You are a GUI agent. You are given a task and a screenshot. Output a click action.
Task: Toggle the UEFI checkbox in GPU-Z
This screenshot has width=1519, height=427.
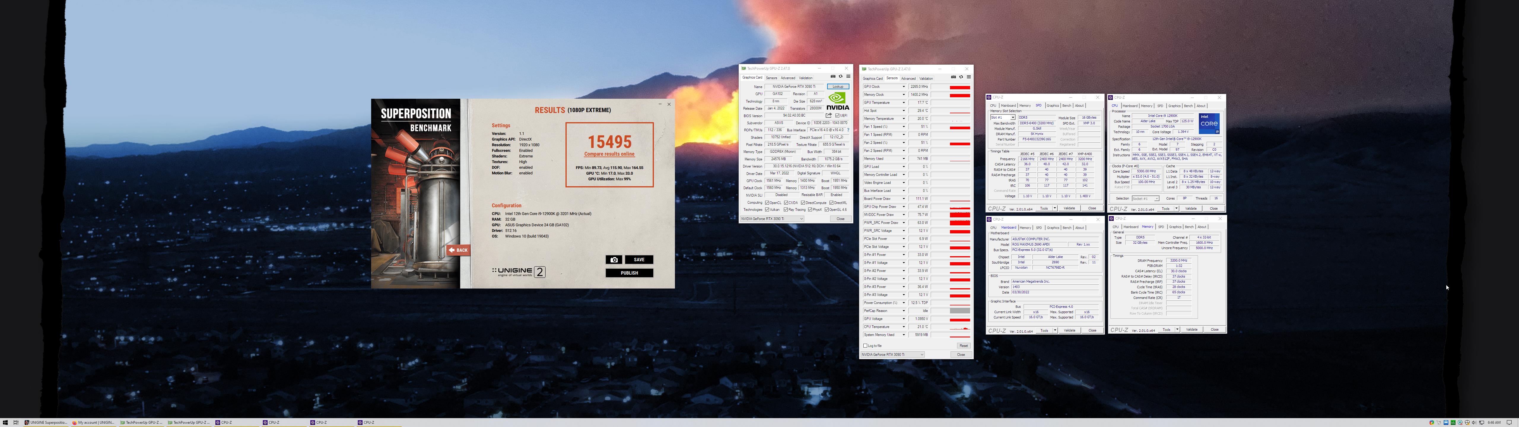point(837,116)
